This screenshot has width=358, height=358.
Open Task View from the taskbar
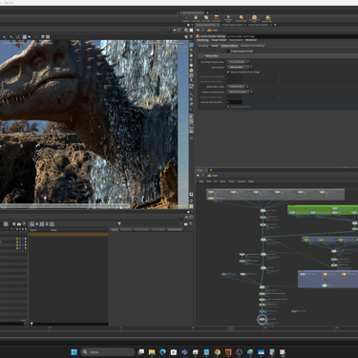141,352
